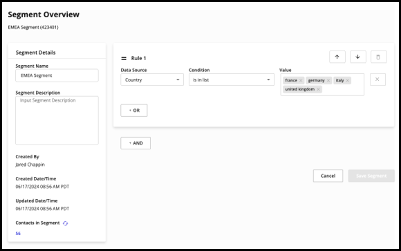This screenshot has width=401, height=251.
Task: Open the Condition is in list dropdown
Action: pyautogui.click(x=232, y=80)
